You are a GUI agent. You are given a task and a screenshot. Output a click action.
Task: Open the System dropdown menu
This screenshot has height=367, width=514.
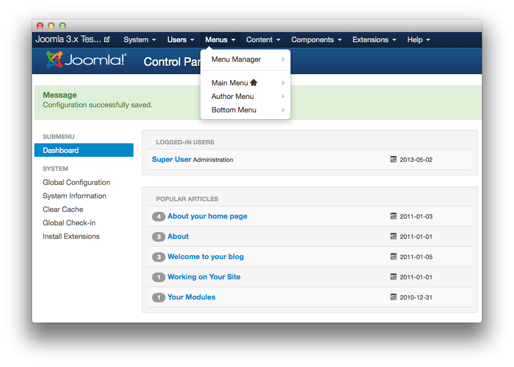tap(140, 40)
